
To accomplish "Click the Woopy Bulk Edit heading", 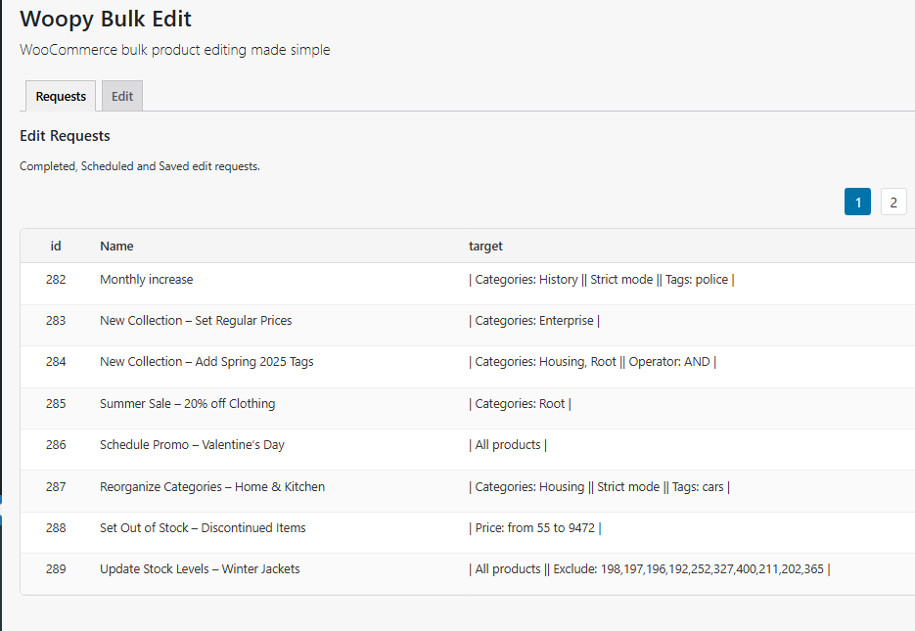I will tap(105, 19).
